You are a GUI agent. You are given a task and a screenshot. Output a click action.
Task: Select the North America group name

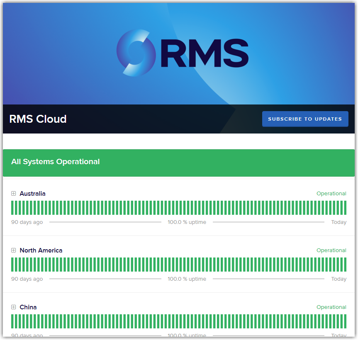coord(41,250)
